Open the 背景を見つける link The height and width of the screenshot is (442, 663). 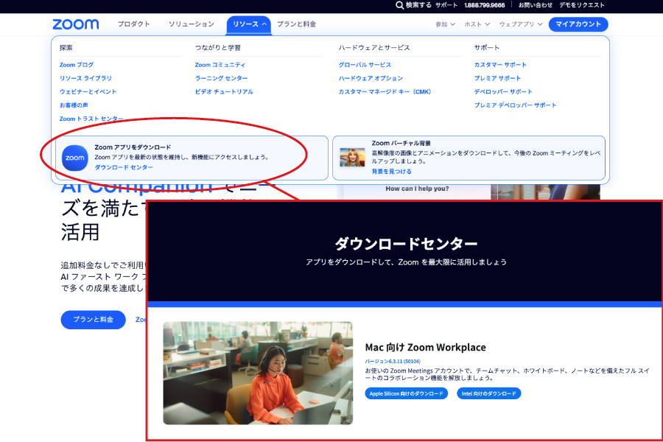391,171
